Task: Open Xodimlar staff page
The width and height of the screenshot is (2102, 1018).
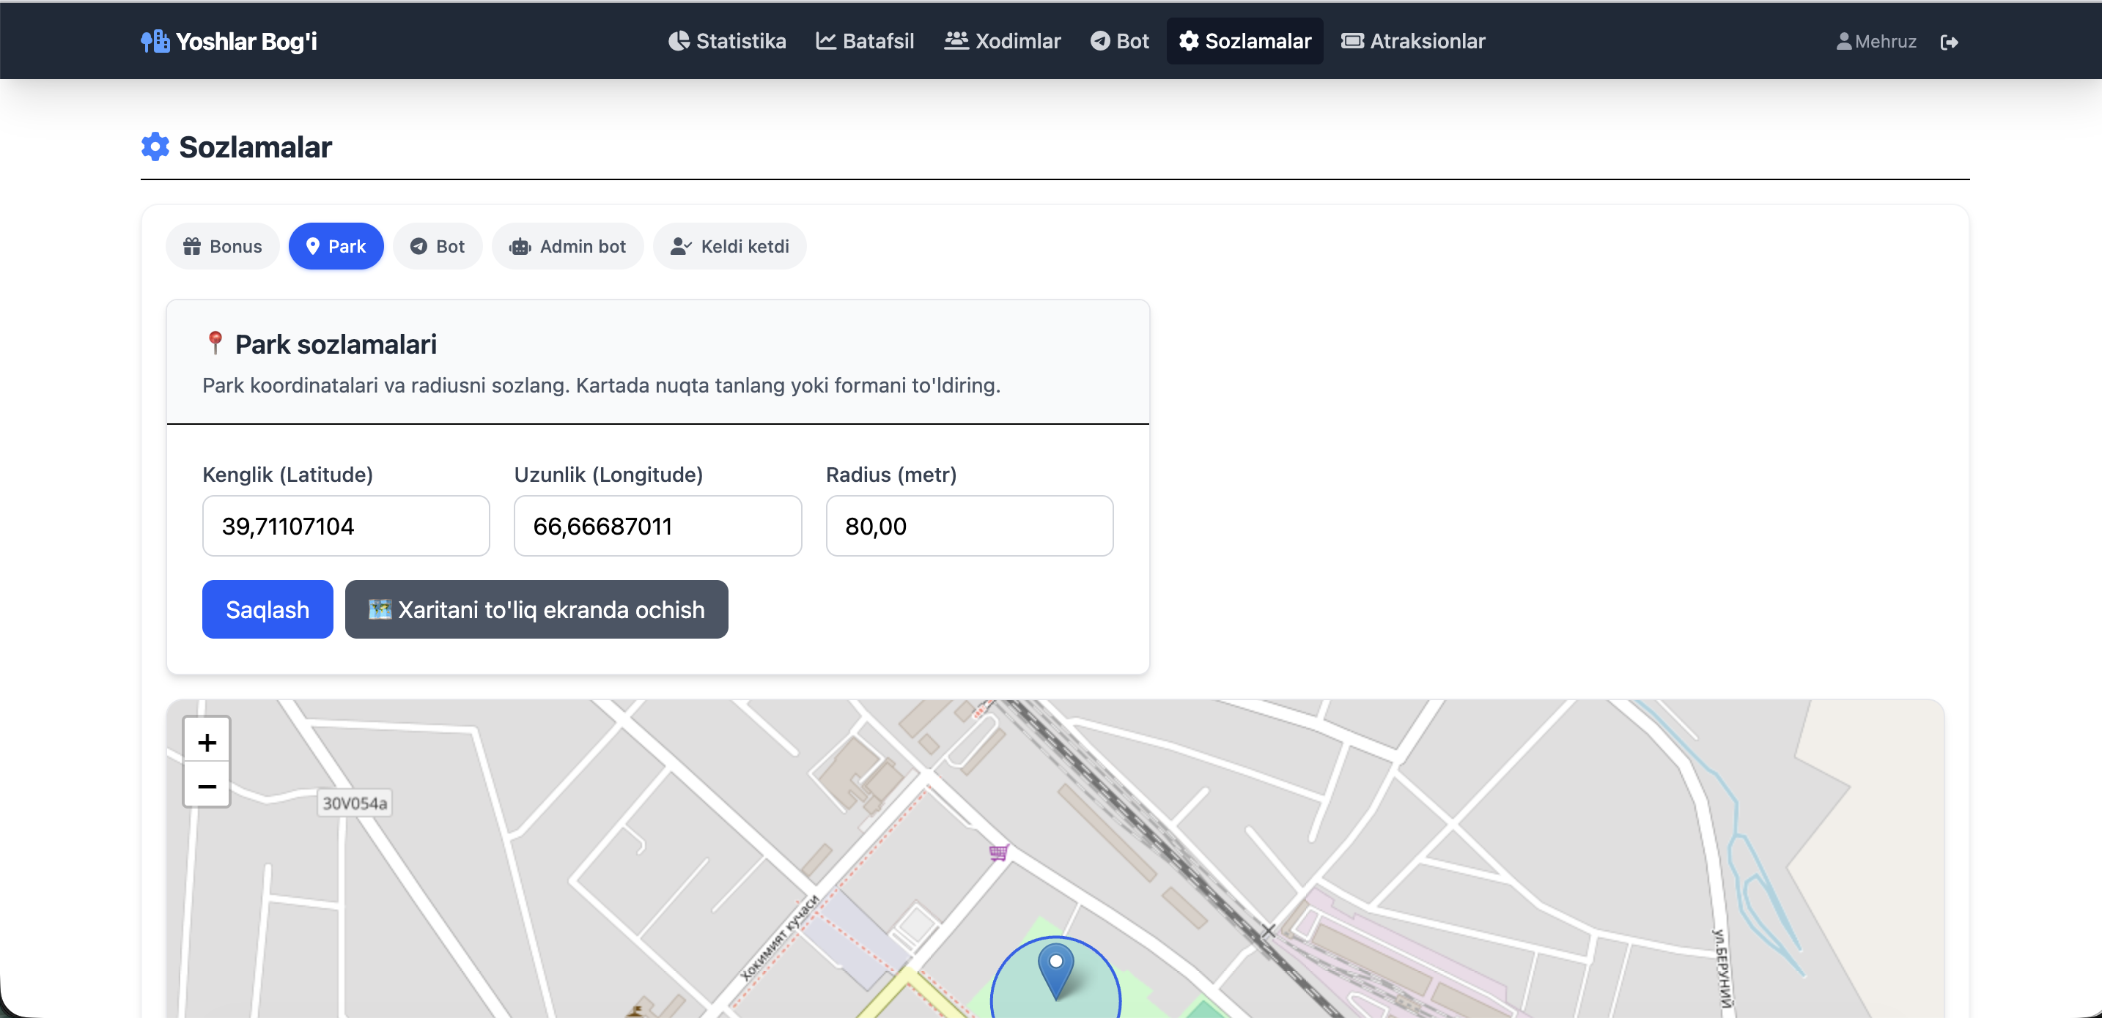Action: coord(1002,42)
